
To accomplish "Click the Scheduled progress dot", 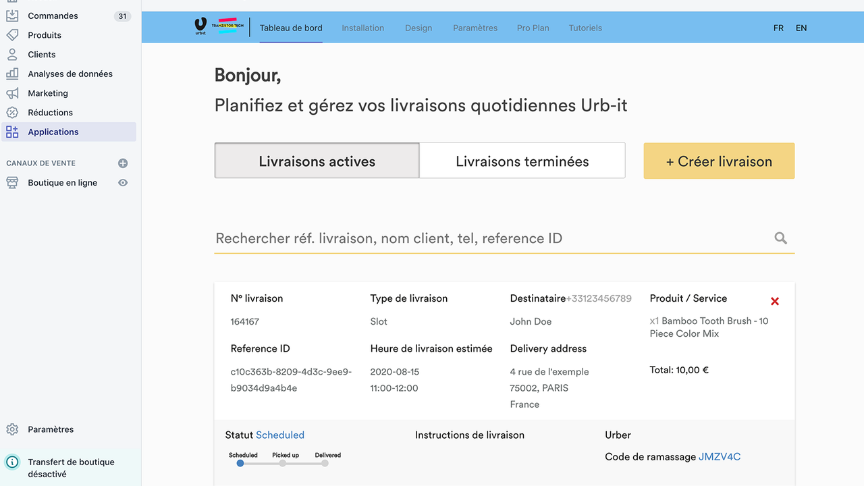I will pos(240,463).
